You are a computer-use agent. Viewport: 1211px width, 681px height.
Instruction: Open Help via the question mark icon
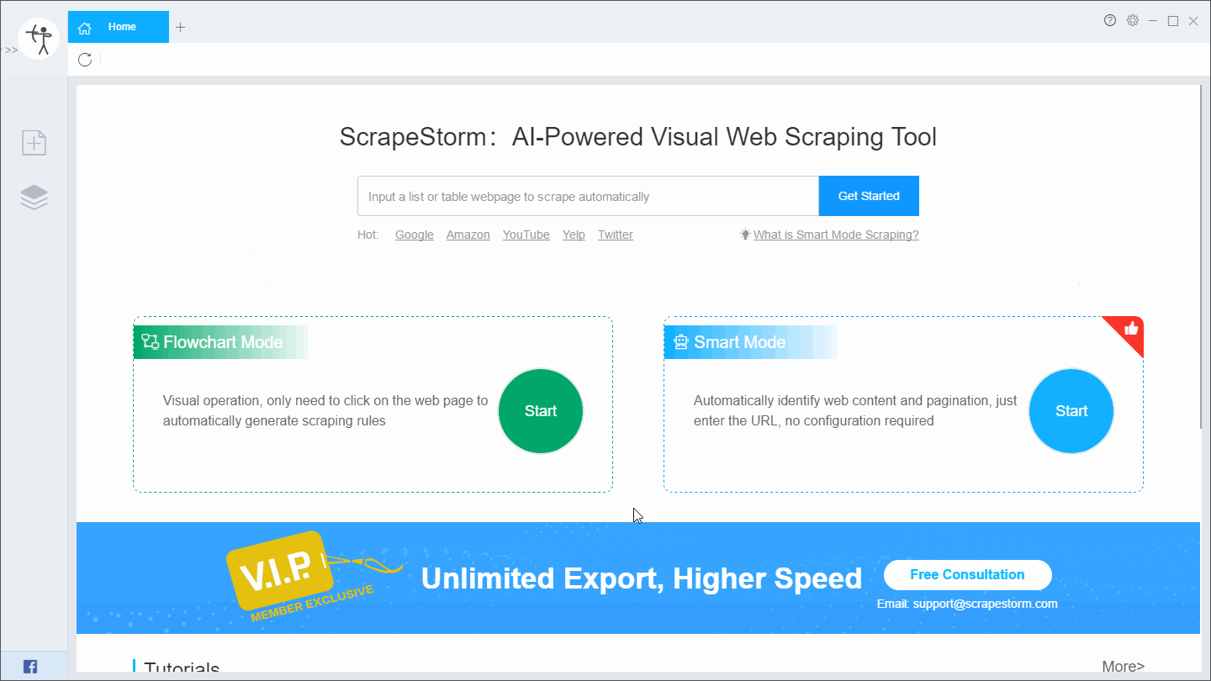[x=1110, y=20]
